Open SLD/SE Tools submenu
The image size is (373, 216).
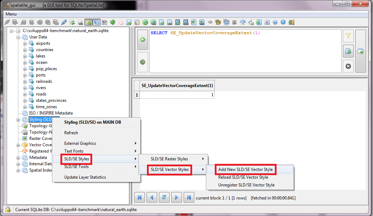[x=96, y=167]
